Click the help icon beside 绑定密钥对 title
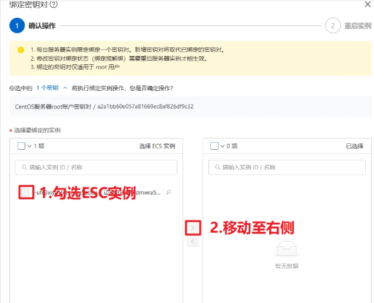This screenshot has width=374, height=303. [54, 4]
